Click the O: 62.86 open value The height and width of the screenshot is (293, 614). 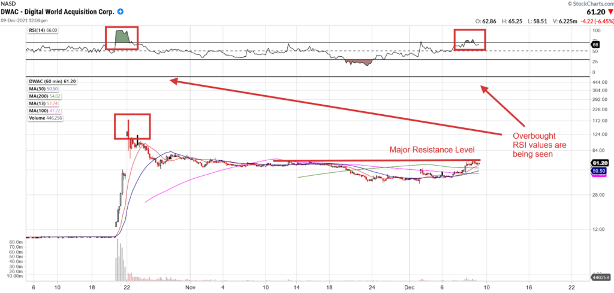[485, 22]
